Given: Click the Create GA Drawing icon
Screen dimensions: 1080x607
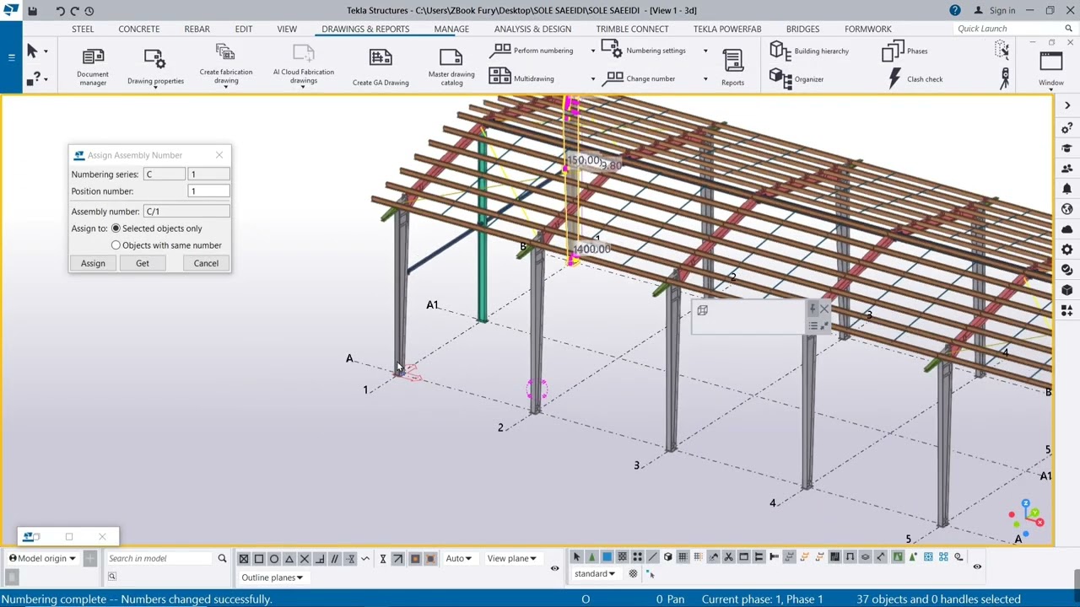Looking at the screenshot, I should click(381, 65).
